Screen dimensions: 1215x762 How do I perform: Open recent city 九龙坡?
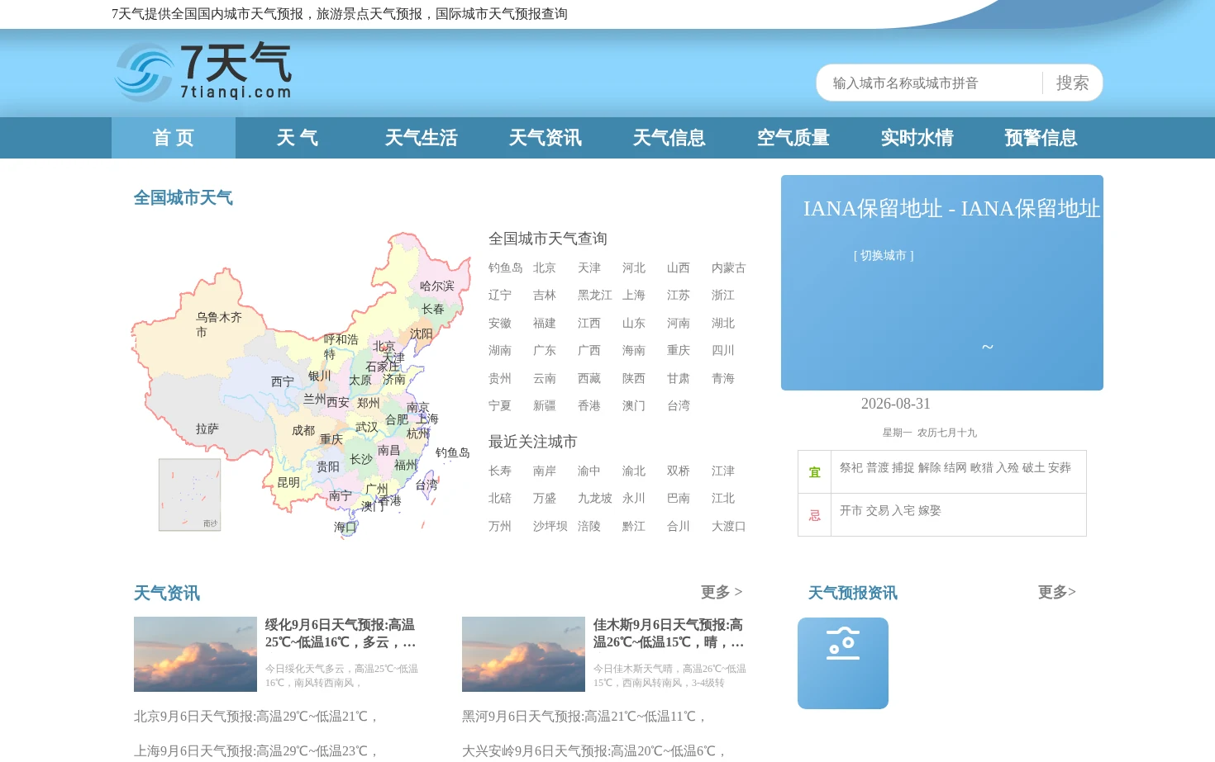tap(595, 498)
